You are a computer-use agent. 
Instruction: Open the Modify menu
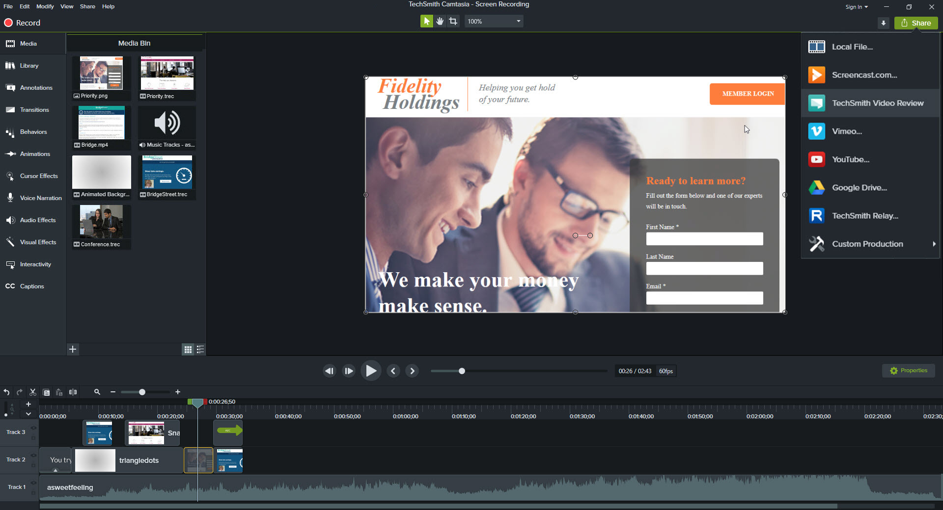click(x=45, y=6)
